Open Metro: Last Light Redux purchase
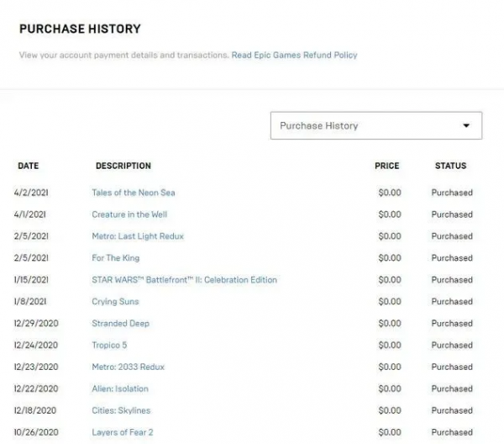This screenshot has height=444, width=504. (138, 236)
